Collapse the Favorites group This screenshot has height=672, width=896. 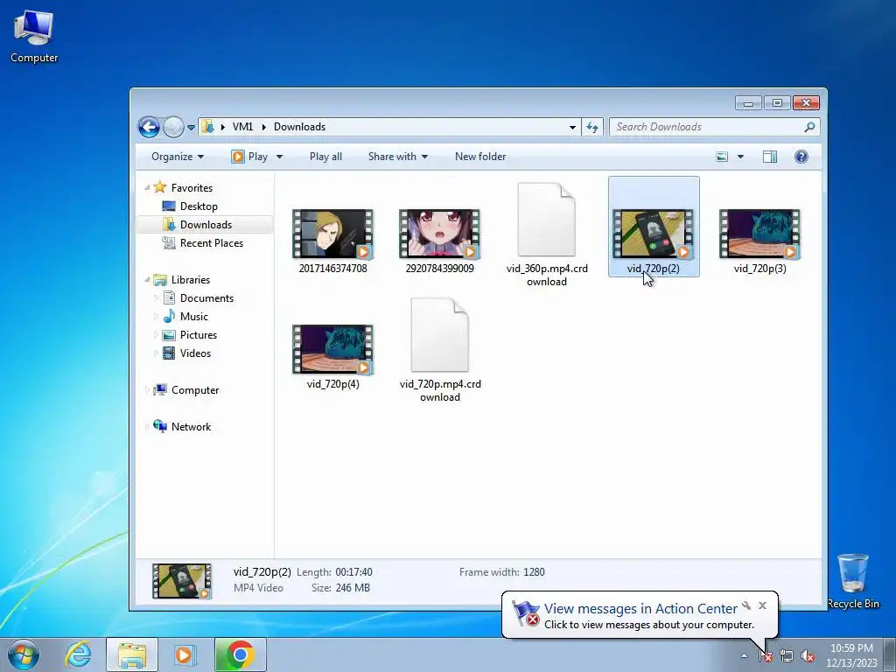(147, 187)
